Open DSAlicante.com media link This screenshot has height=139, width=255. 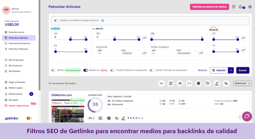click(62, 95)
